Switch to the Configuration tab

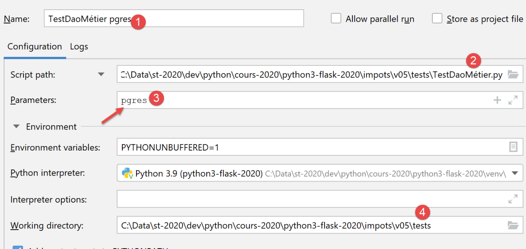pyautogui.click(x=35, y=46)
